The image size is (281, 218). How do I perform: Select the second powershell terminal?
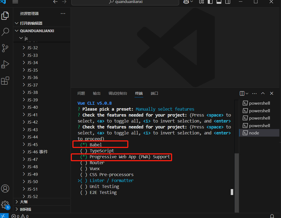259,111
